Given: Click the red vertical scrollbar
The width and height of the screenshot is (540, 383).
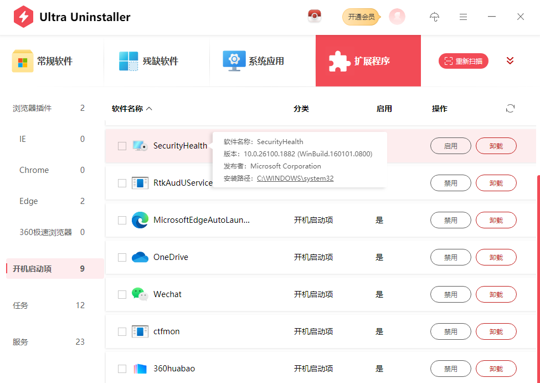Looking at the screenshot, I should (538, 277).
